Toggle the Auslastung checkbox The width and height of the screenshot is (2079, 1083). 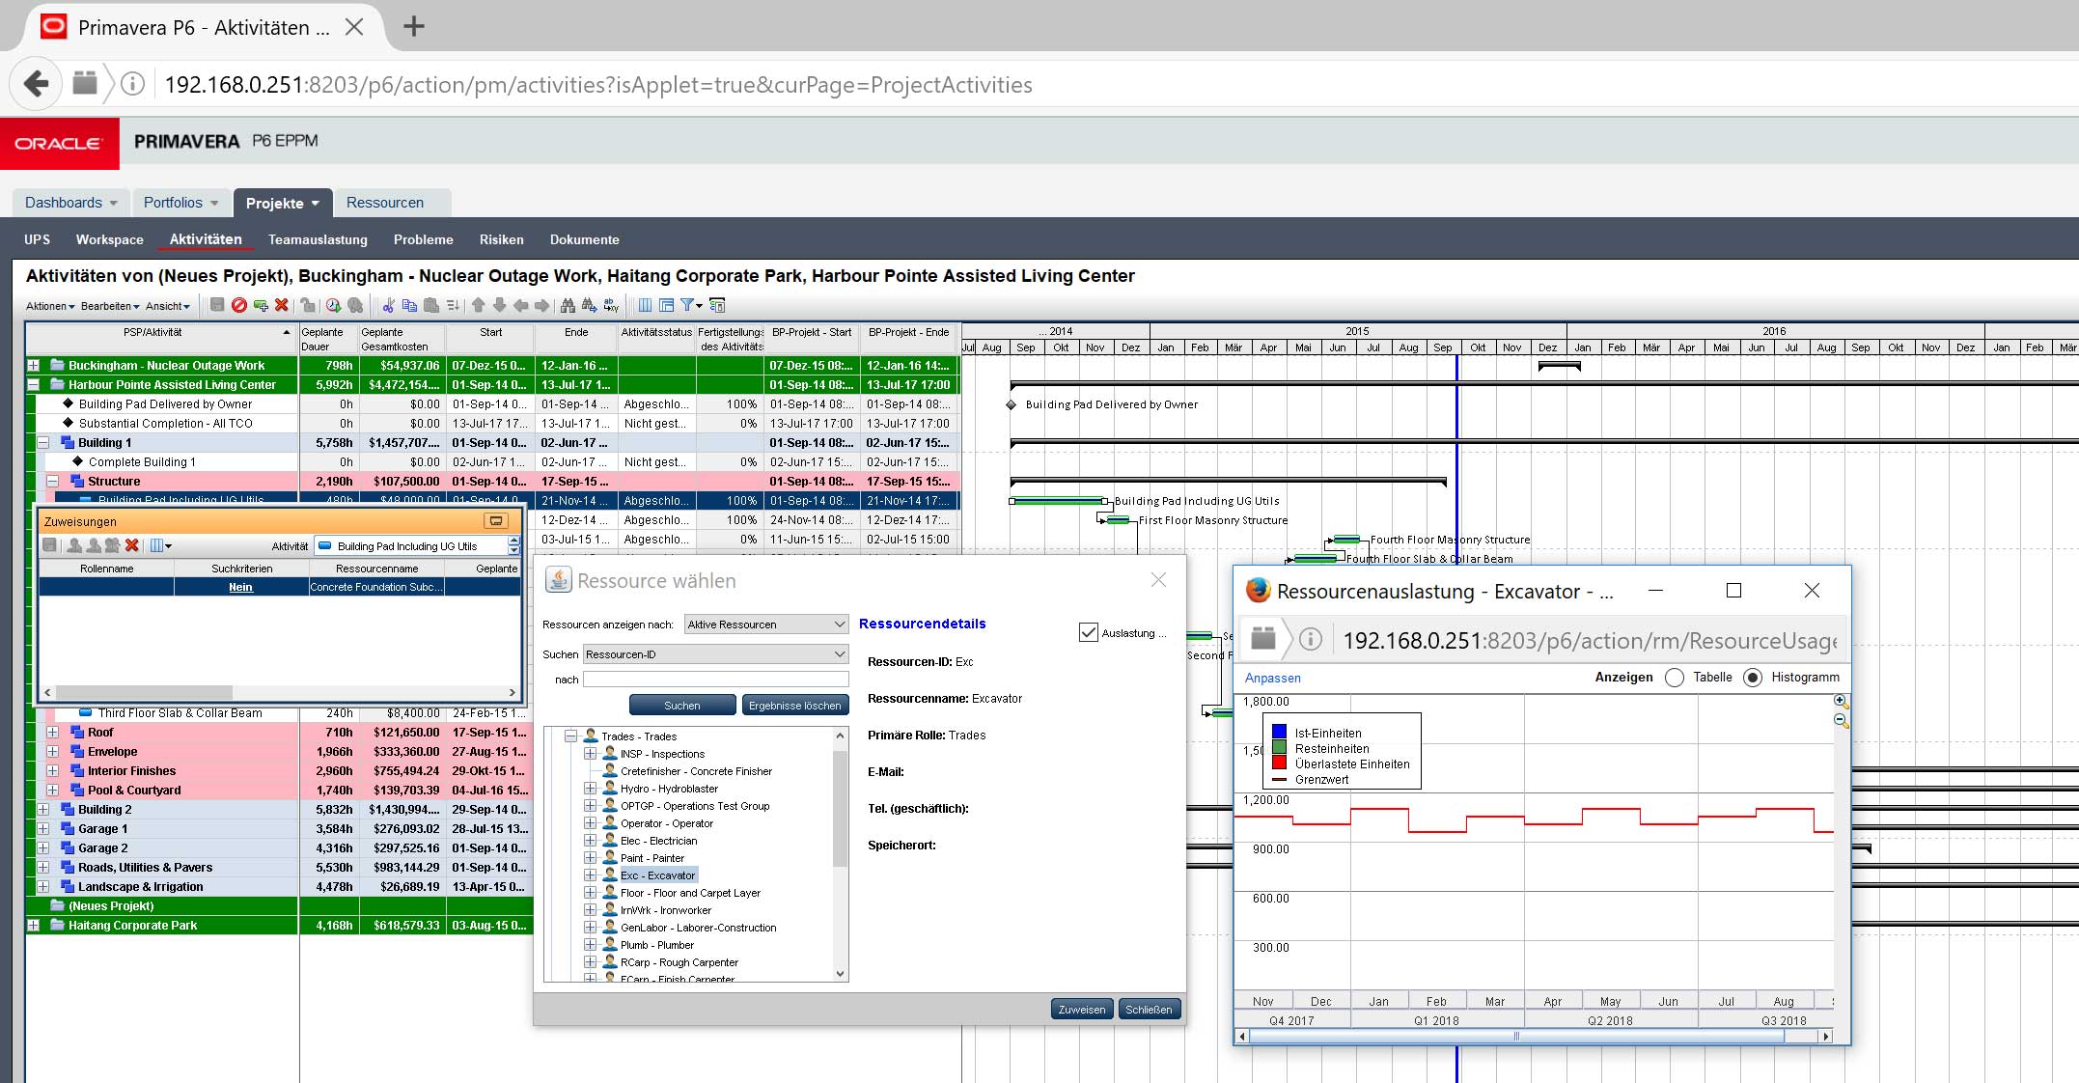click(x=1089, y=632)
